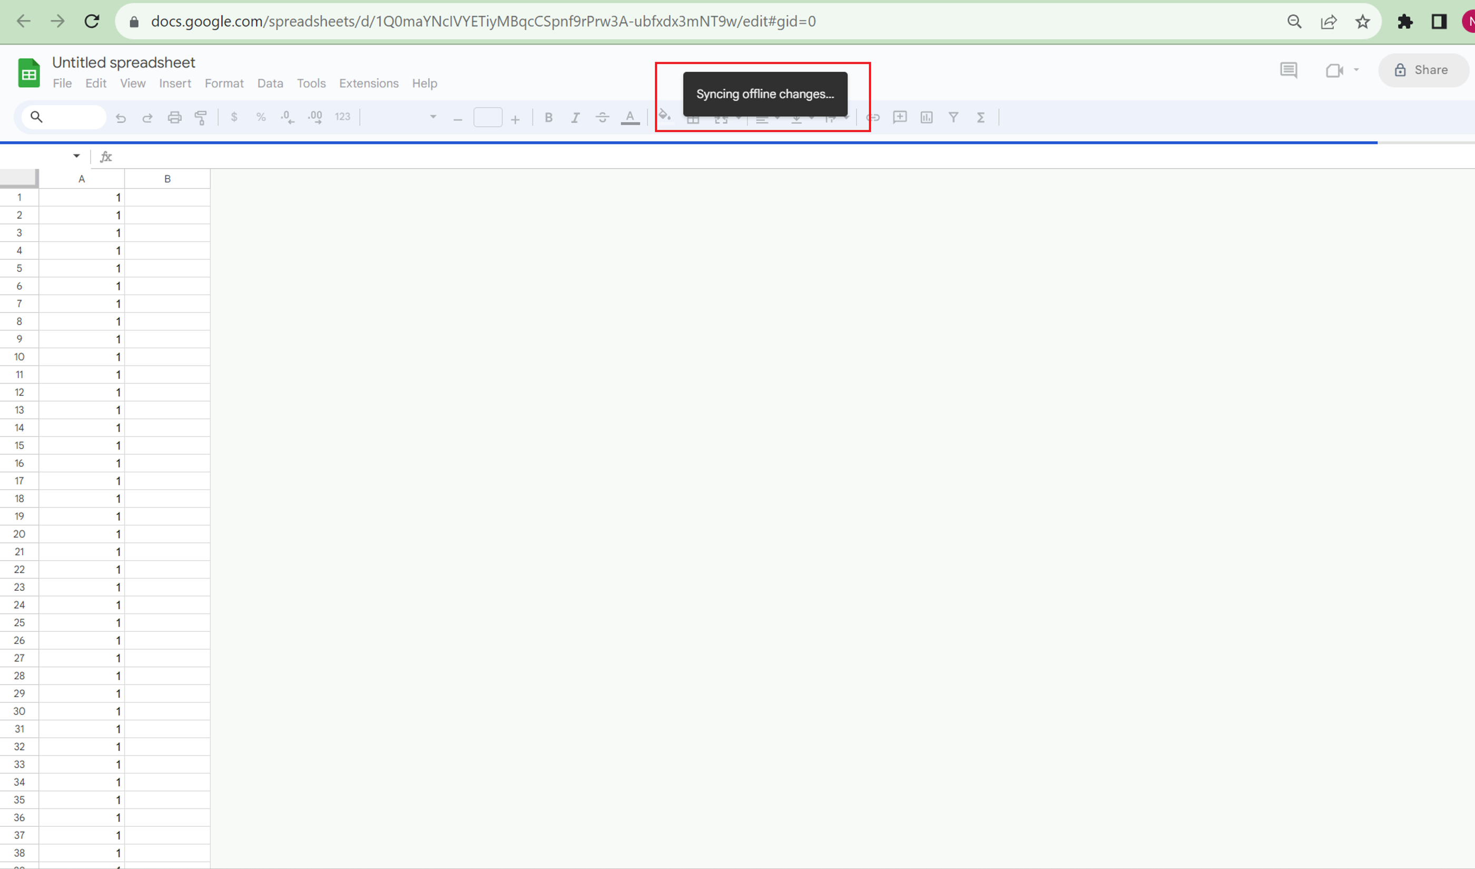
Task: Format as percent
Action: click(261, 117)
